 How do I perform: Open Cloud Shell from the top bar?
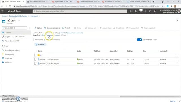tap(131, 11)
